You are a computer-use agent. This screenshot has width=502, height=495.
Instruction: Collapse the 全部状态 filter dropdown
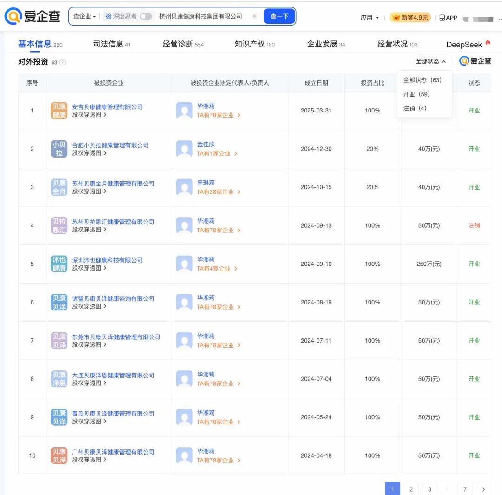point(430,61)
